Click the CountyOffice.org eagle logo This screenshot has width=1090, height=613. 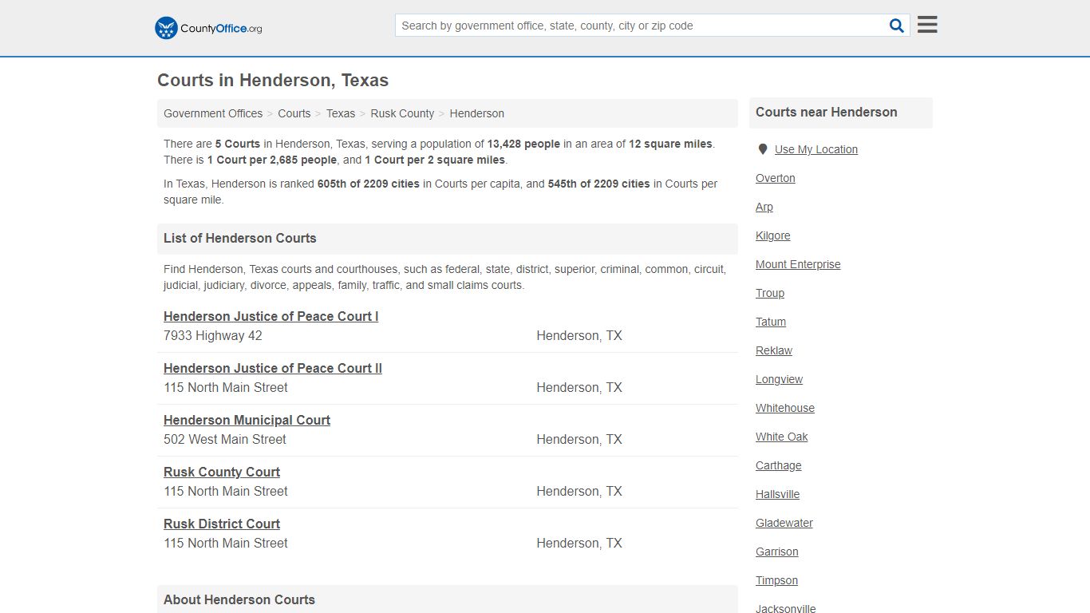tap(208, 28)
